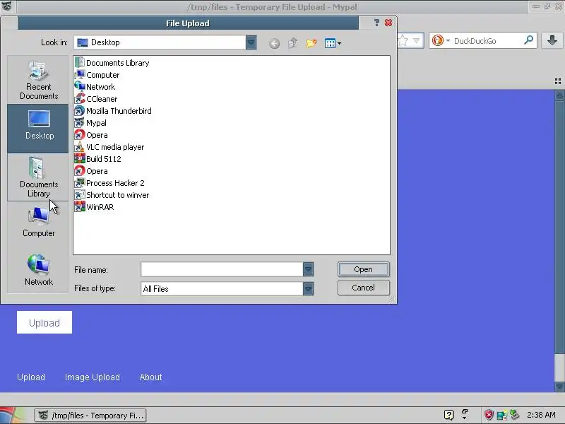
Task: Click the magnifier search icon
Action: point(528,40)
